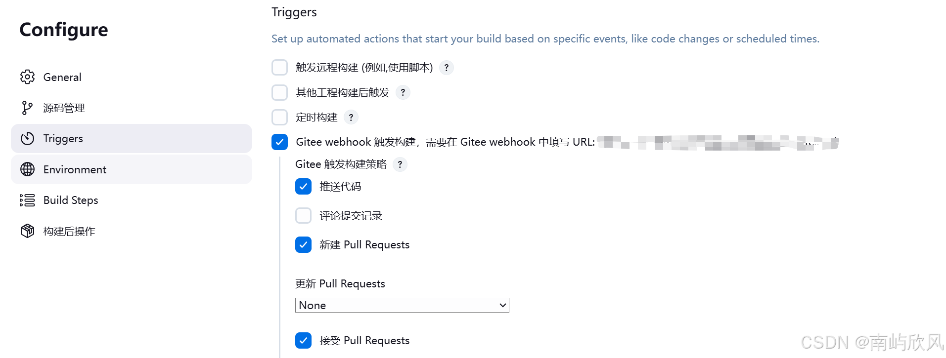Enable the 触发远程构建 checkbox
The width and height of the screenshot is (946, 358).
(x=280, y=68)
